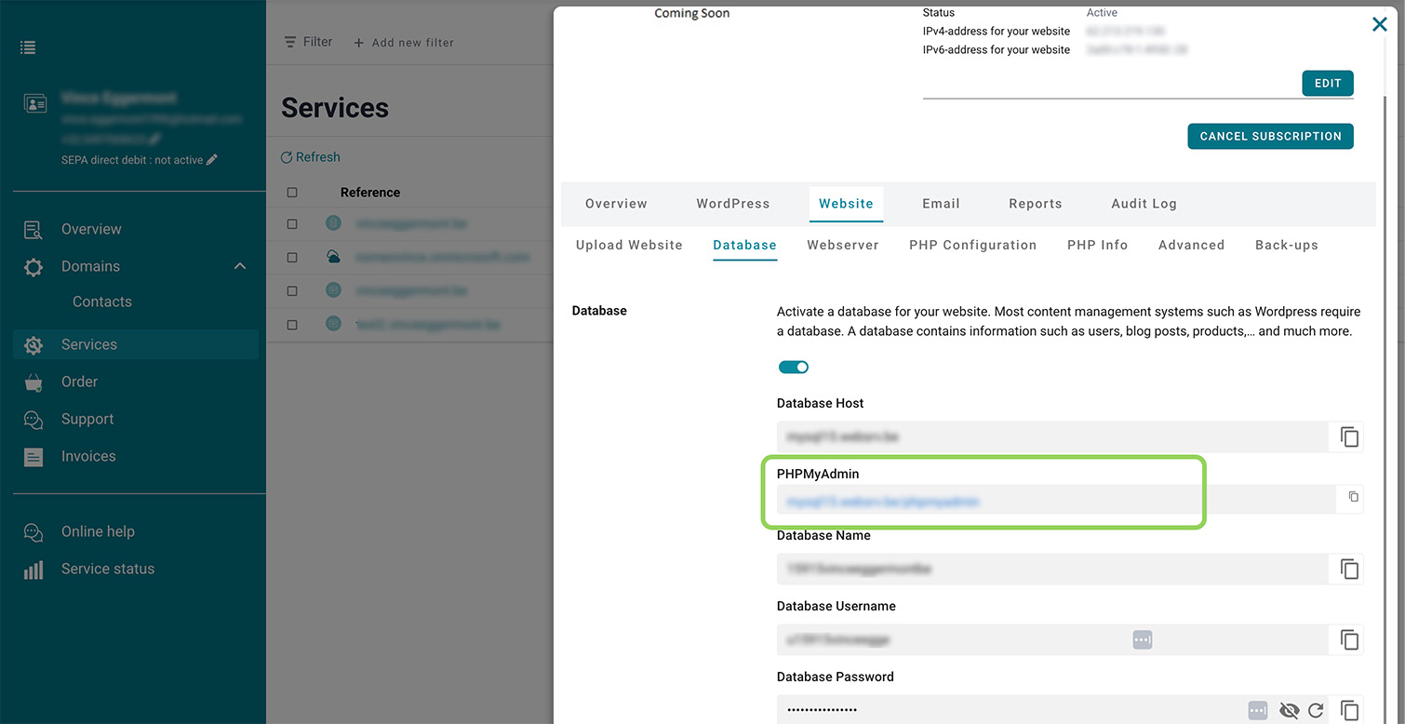Collapse the Domains menu with the chevron
Viewport: 1405px width, 724px height.
[240, 266]
